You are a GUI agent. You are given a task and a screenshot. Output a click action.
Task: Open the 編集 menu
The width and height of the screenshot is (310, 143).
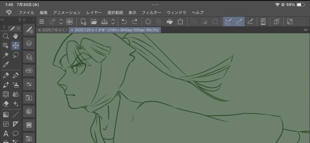tap(44, 13)
